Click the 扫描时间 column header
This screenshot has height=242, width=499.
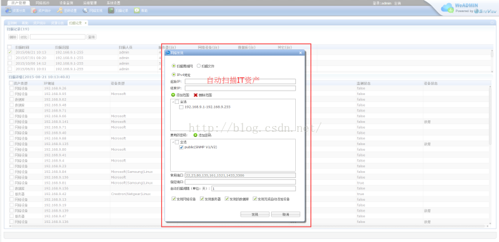click(23, 48)
